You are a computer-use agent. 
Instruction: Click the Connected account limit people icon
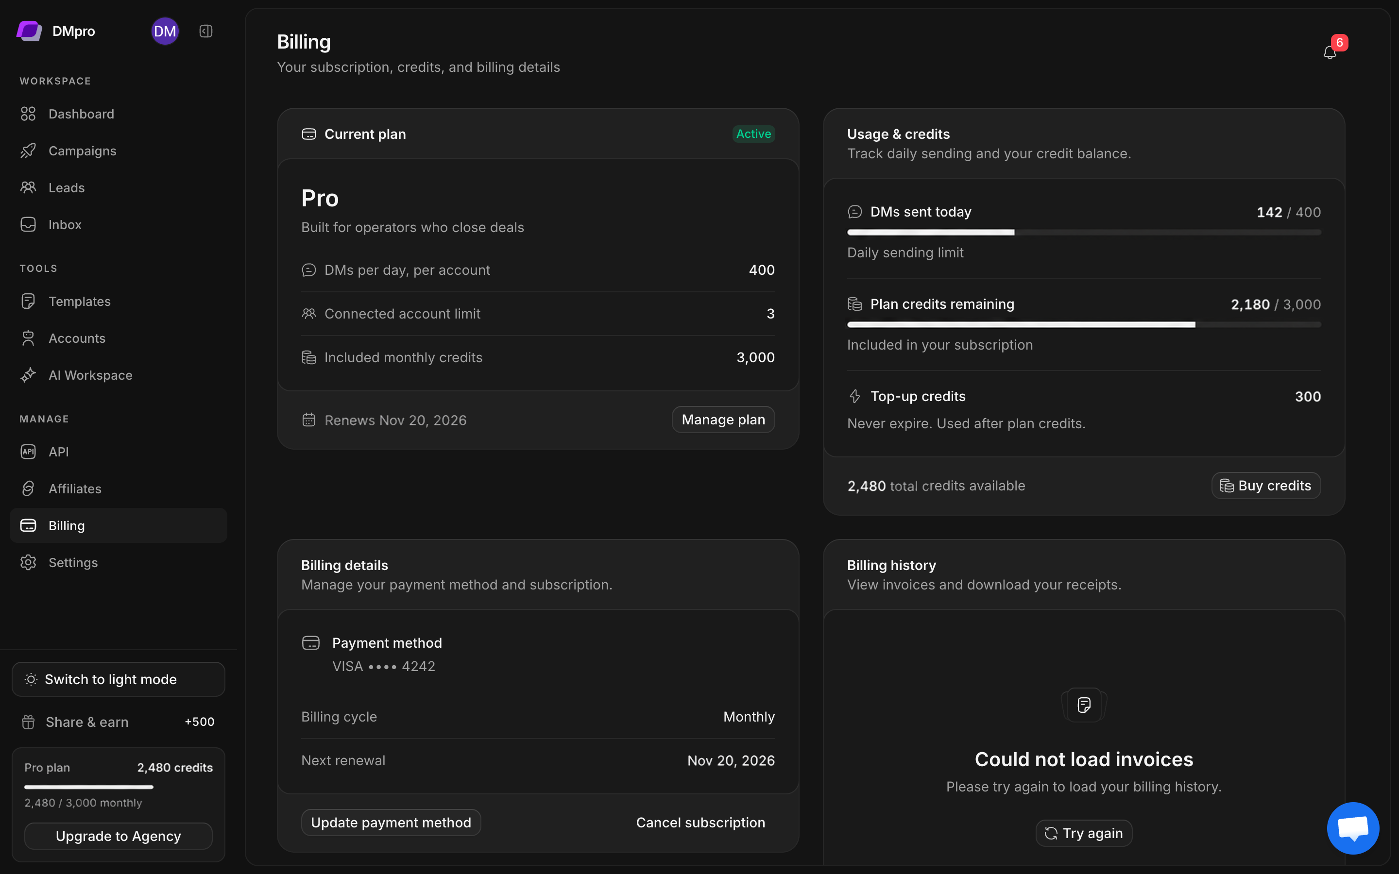[x=309, y=314]
